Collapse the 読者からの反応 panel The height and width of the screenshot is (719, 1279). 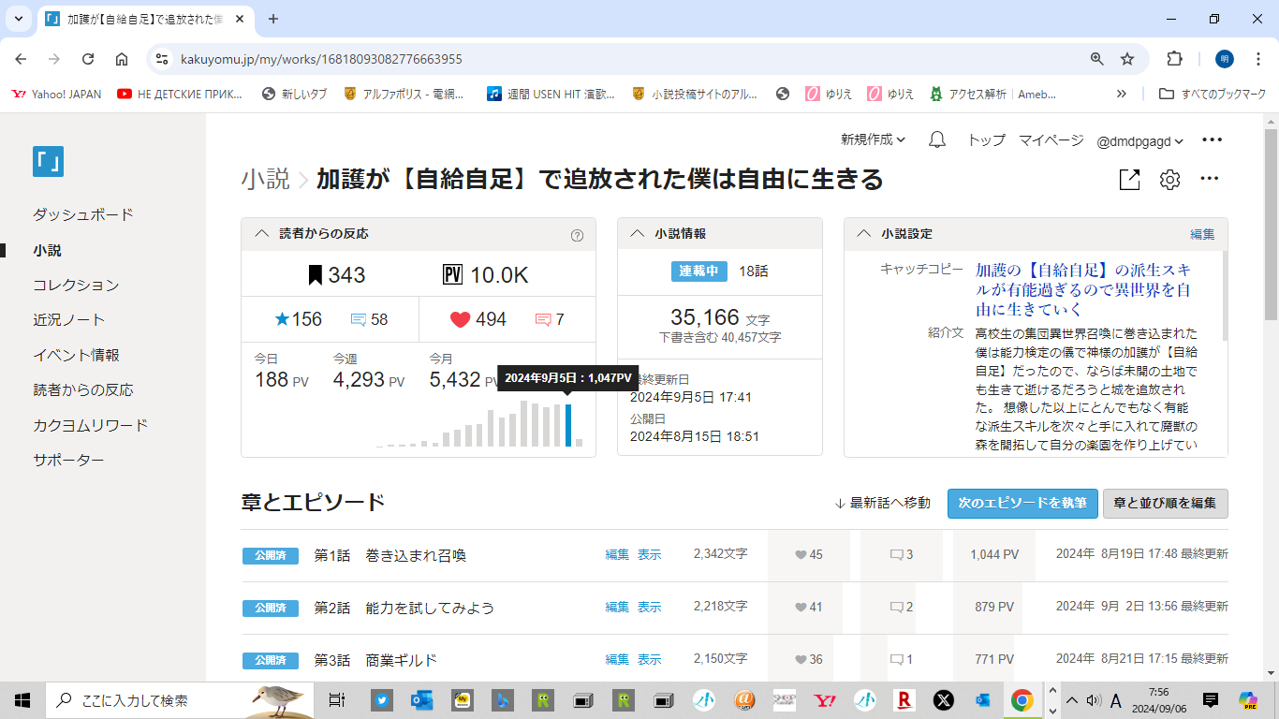pos(261,234)
